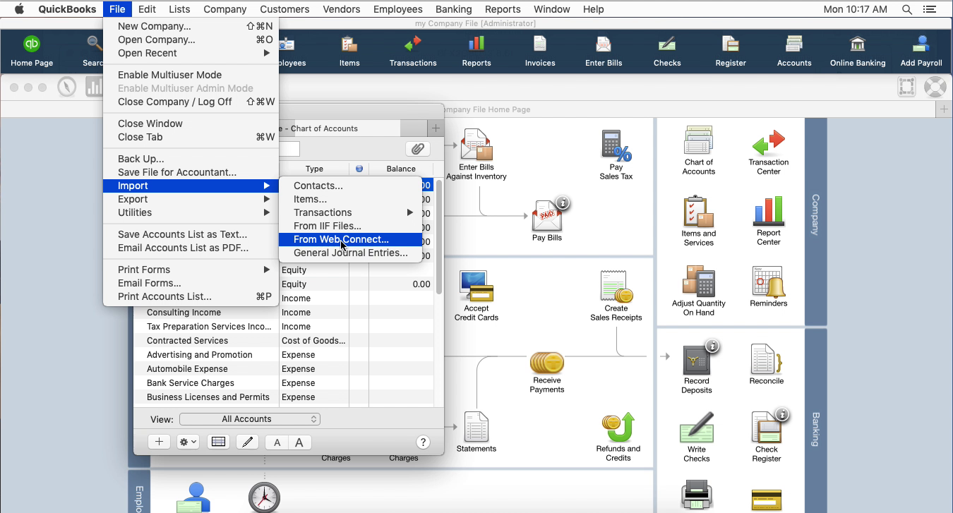The width and height of the screenshot is (953, 513).
Task: Open the Add Payroll toolbar icon
Action: point(921,52)
